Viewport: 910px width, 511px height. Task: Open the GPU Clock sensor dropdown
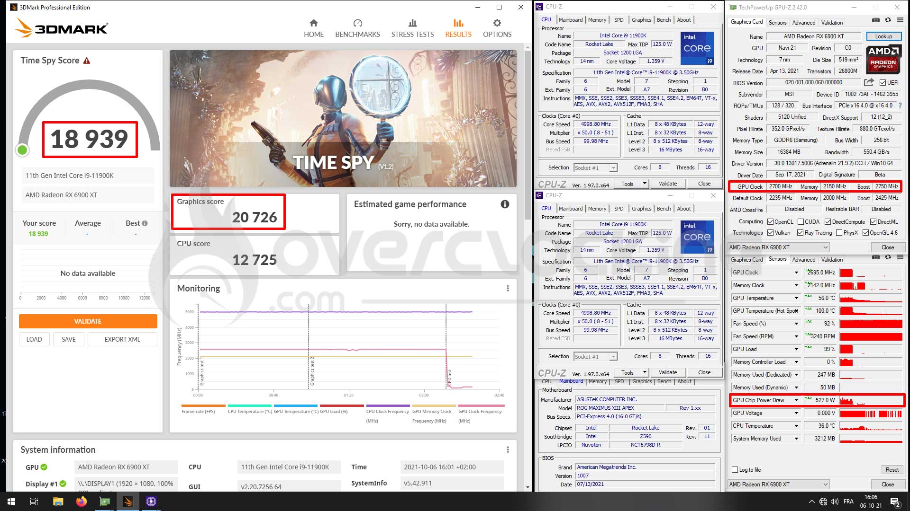(x=796, y=273)
